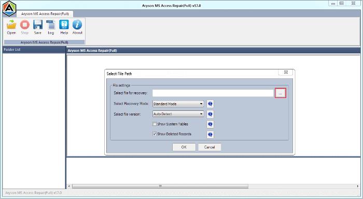Select the Aryson MS Access Repair(Full) tab
The height and width of the screenshot is (199, 363).
(45, 13)
